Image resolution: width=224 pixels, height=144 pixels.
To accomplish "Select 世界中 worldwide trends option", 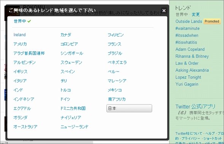I will 20,21.
